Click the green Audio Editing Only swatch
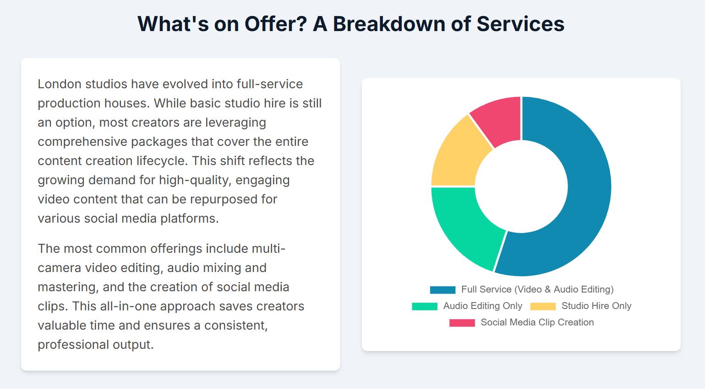This screenshot has height=389, width=705. click(425, 306)
